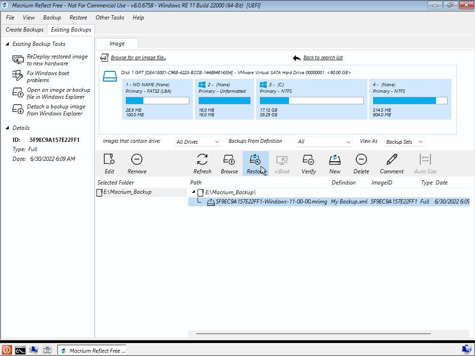
Task: Open the View menu
Action: 28,18
